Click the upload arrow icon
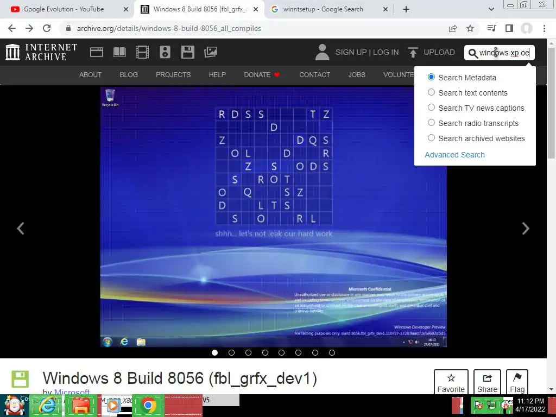The image size is (556, 417). click(413, 52)
